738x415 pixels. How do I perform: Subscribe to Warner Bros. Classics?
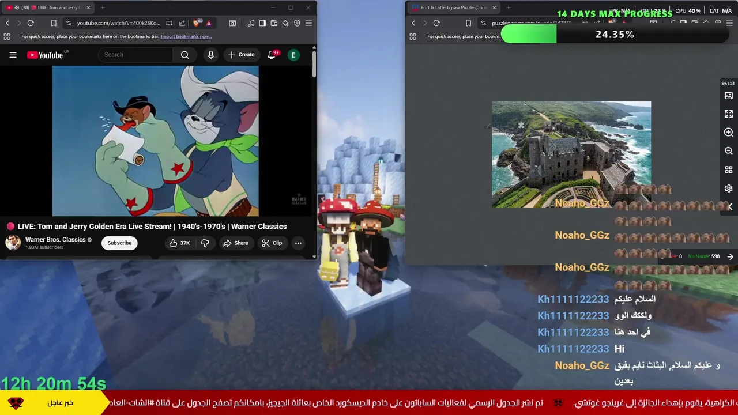pos(119,243)
